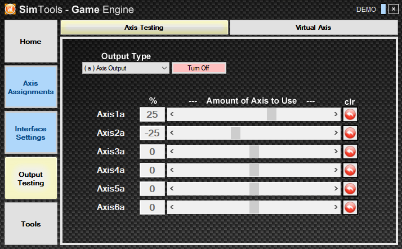Screen dimensions: 402x249
Task: Open the Output Type dropdown
Action: pyautogui.click(x=126, y=68)
